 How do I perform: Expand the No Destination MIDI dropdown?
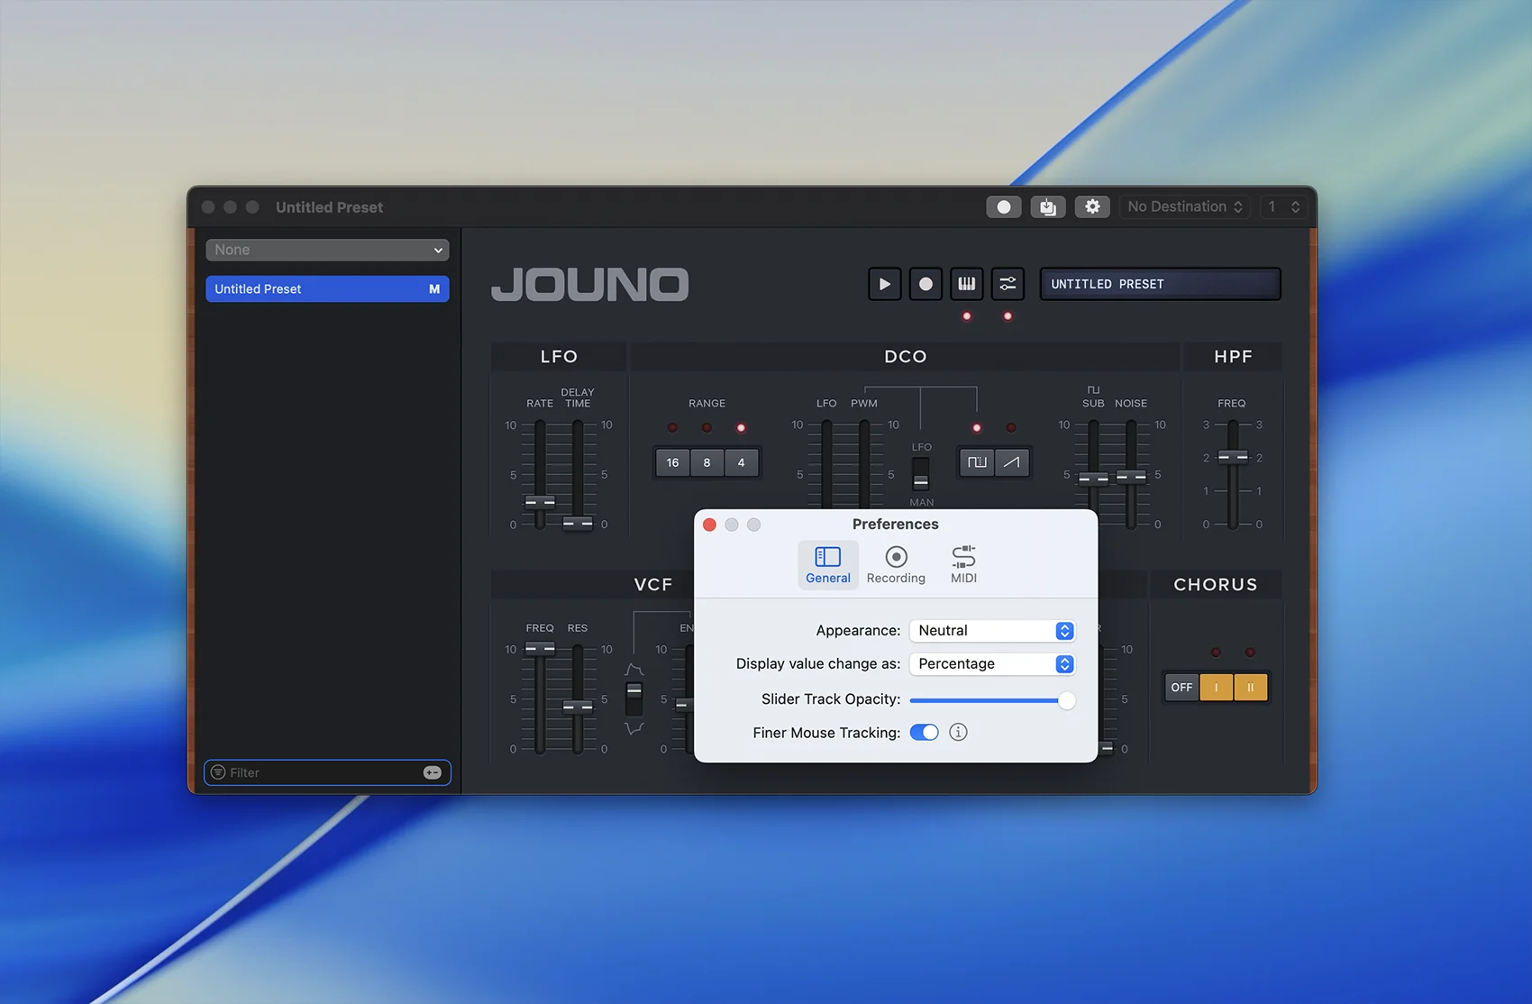pyautogui.click(x=1184, y=206)
